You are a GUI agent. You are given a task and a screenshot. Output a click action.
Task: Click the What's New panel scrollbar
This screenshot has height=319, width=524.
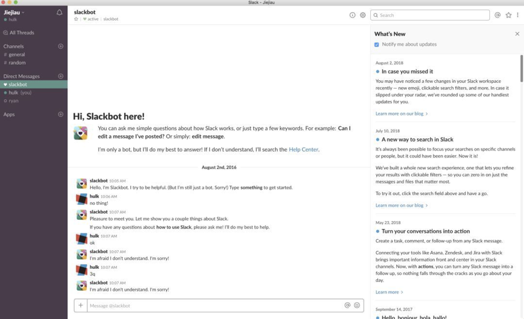pos(521,68)
